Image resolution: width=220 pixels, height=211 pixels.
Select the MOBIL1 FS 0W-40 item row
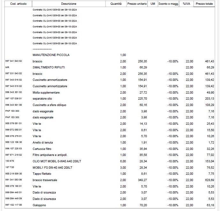coord(52,167)
